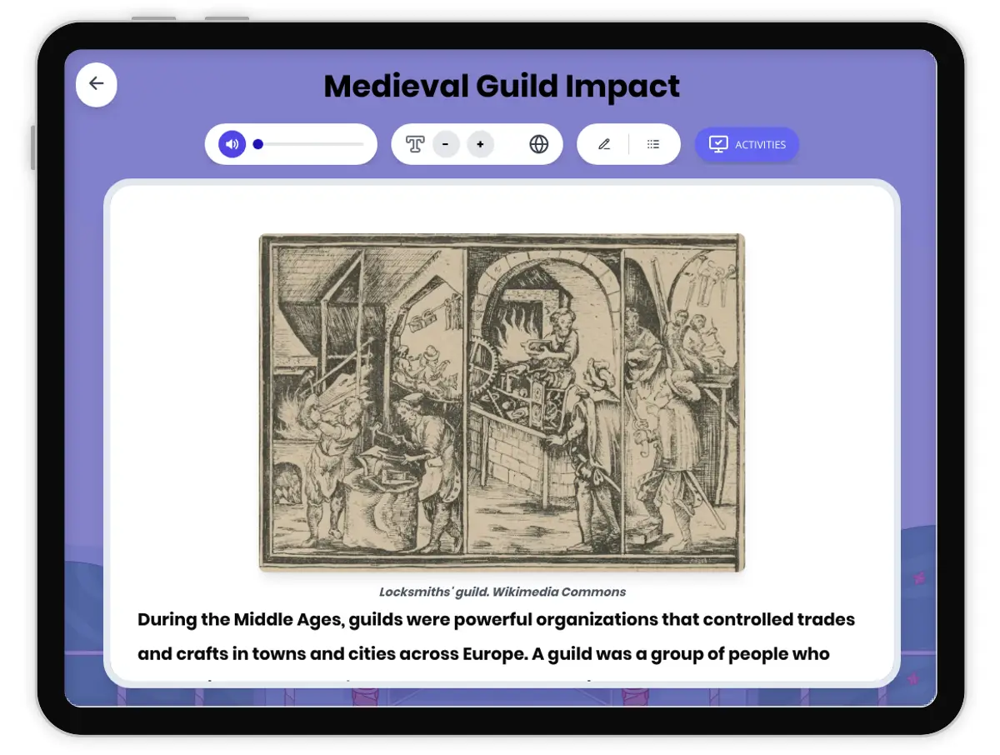Select the pencil annotation tool

(604, 144)
